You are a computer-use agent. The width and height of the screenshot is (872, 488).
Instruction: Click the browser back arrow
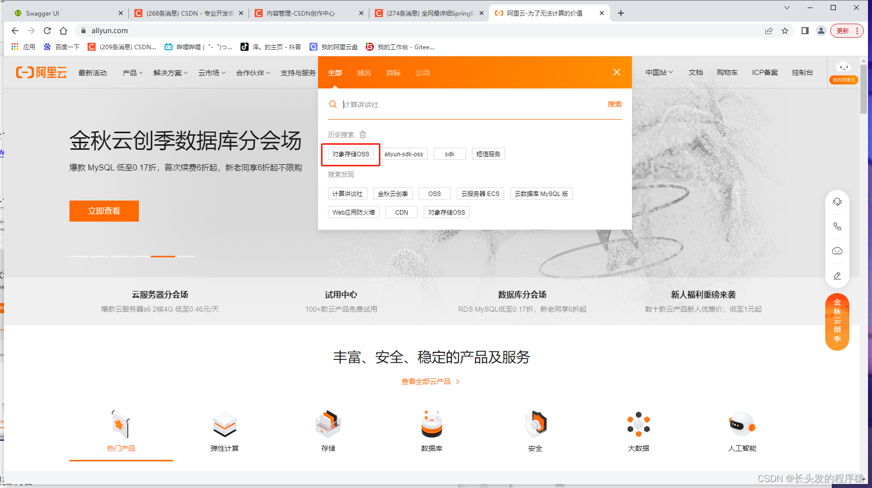(x=15, y=31)
